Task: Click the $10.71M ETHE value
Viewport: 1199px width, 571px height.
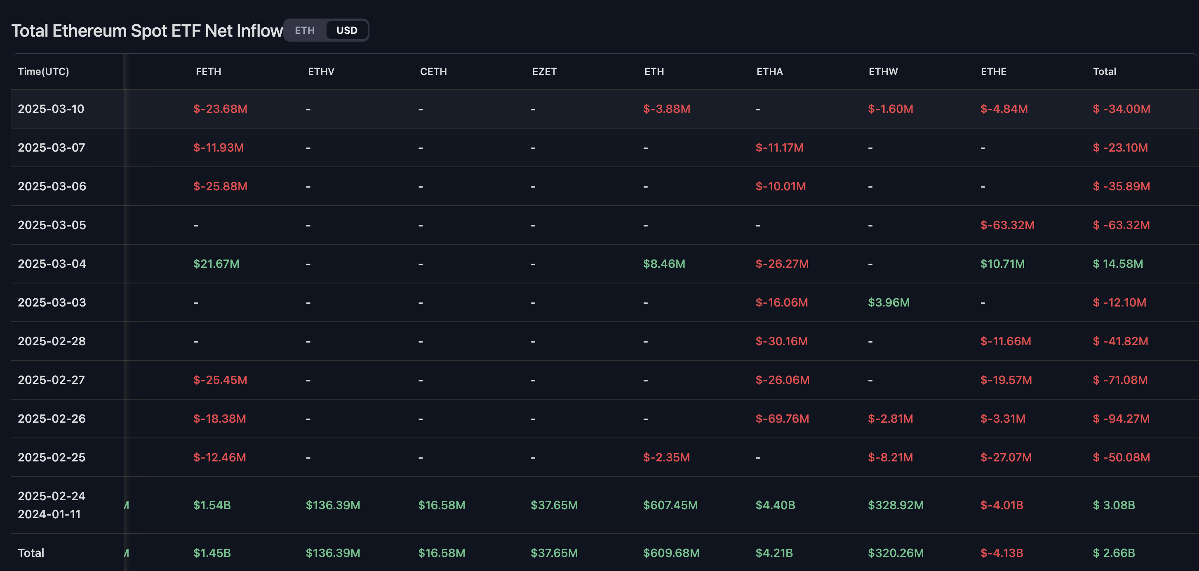Action: click(1003, 264)
